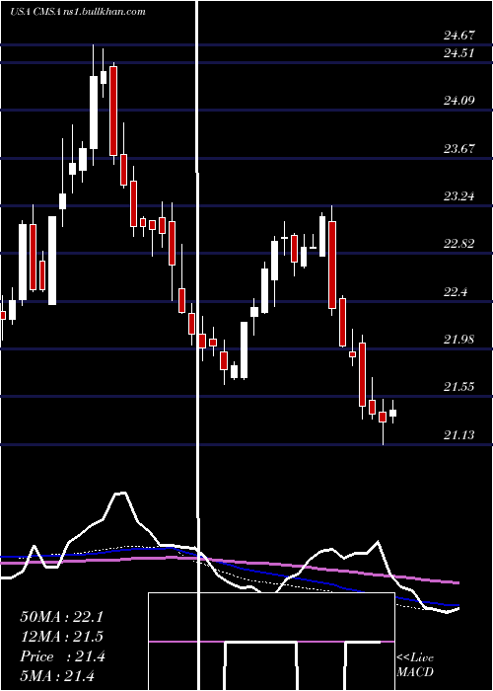Click the 23.67 price level label
The image size is (493, 691).
click(x=459, y=148)
